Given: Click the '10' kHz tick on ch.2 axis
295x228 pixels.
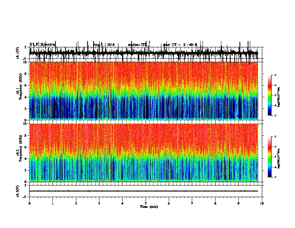Looking at the screenshot, I should [25, 124].
